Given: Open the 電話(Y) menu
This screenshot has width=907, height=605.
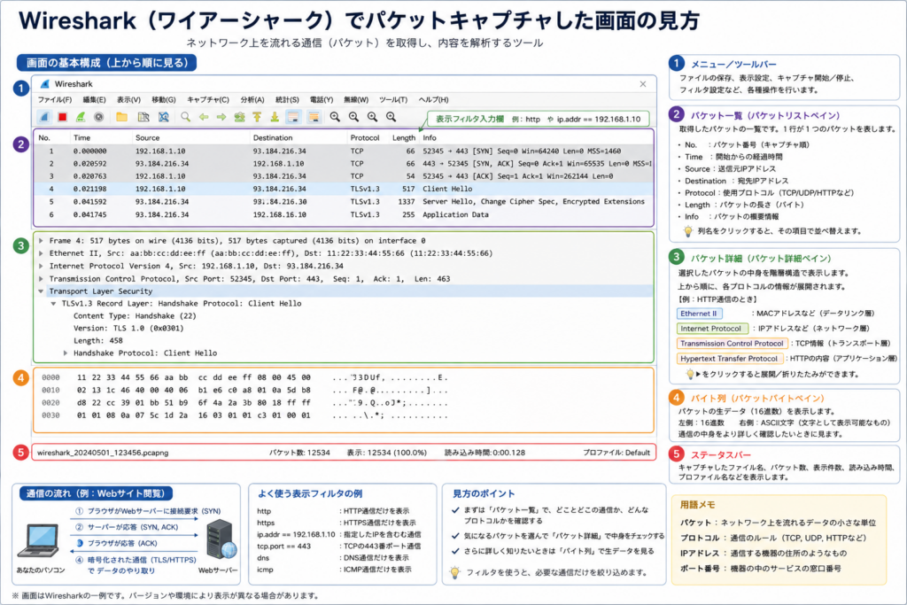Looking at the screenshot, I should (321, 99).
